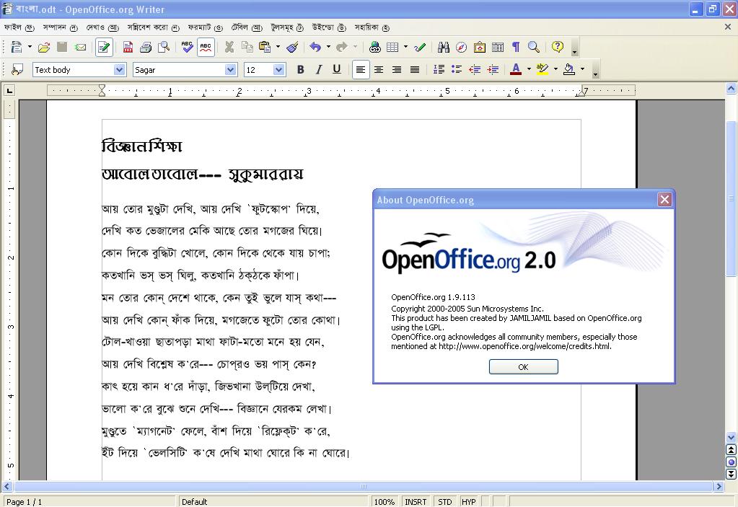The height and width of the screenshot is (507, 738).
Task: Click the Save document icon
Action: pos(61,47)
